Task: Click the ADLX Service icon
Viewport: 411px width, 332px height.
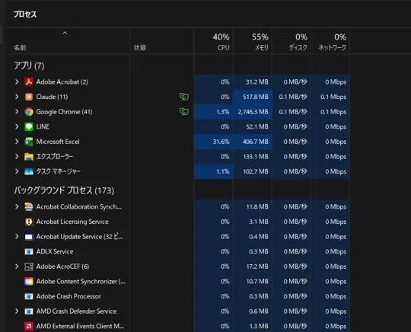Action: (29, 251)
